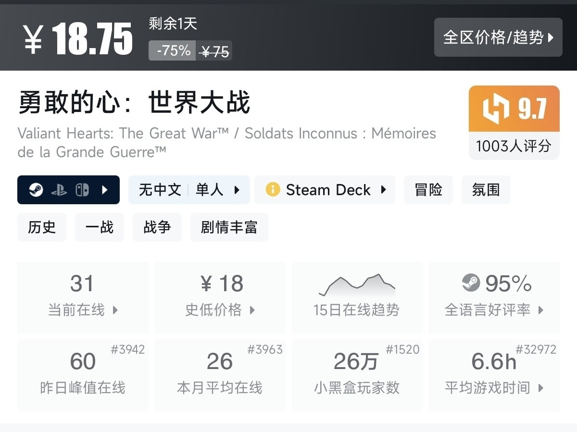Select the 冒险 tag
Image resolution: width=577 pixels, height=432 pixels.
coord(428,190)
